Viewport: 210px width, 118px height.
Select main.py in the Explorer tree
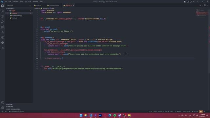(x=19, y=18)
